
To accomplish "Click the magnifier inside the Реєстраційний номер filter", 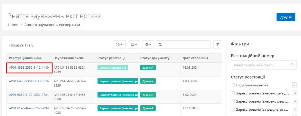I will [292, 65].
